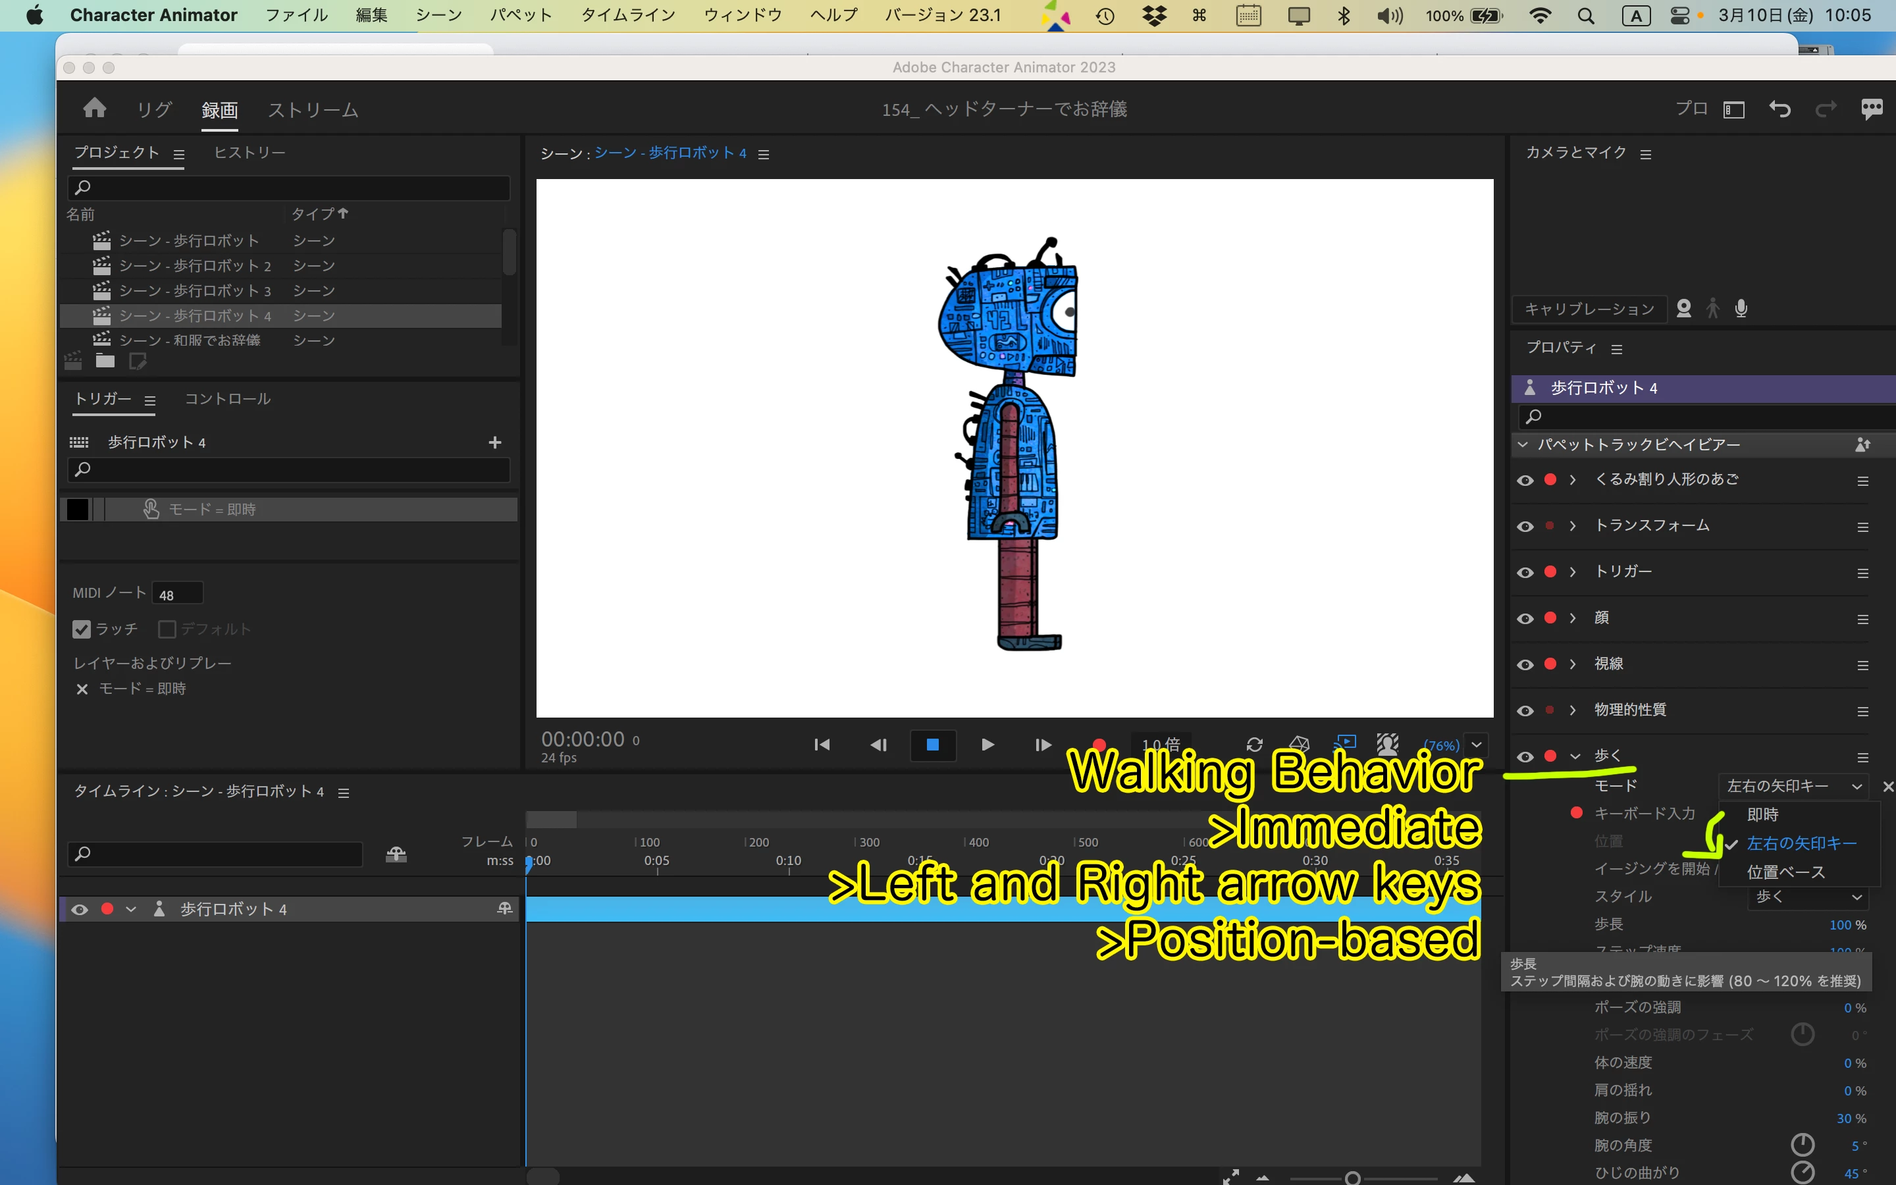Hide the 顔 behavior with its eye icon

1525,618
